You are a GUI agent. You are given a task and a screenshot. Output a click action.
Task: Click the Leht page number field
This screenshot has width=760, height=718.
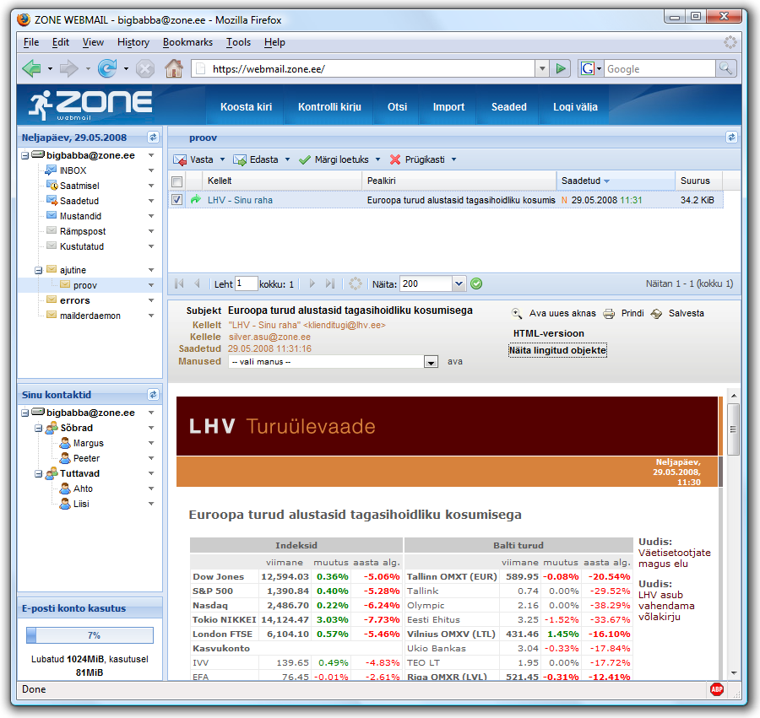pyautogui.click(x=247, y=283)
